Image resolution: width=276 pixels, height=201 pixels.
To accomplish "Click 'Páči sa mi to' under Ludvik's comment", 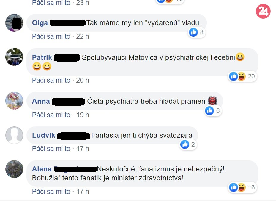I will click(x=51, y=149).
